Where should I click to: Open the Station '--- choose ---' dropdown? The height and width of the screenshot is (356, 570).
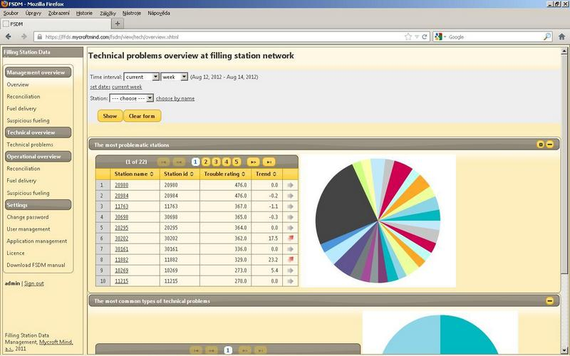(x=132, y=98)
